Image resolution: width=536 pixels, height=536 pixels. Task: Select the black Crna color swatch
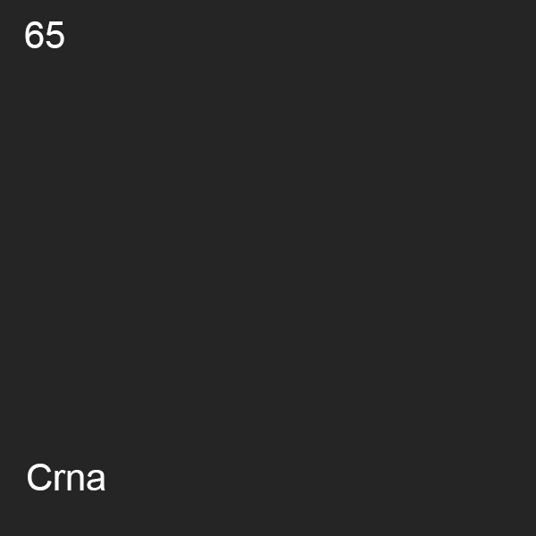(268, 268)
